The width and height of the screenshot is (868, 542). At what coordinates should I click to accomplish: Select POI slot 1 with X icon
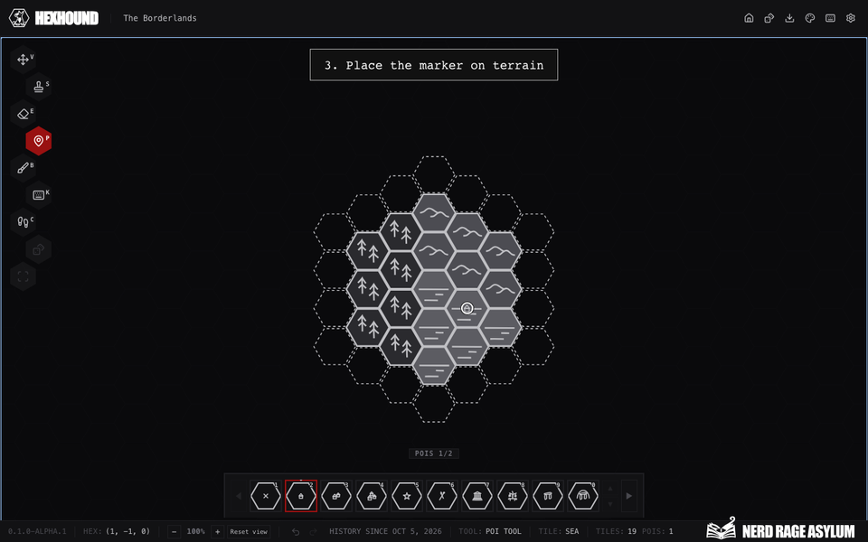266,496
